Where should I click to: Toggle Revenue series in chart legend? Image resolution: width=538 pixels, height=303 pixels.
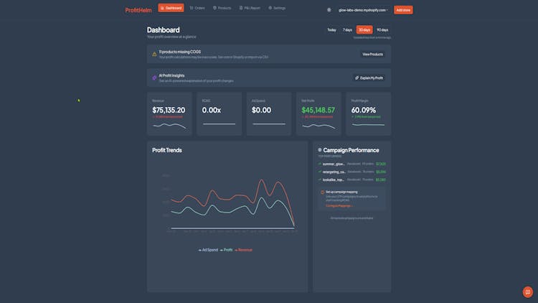pos(243,250)
